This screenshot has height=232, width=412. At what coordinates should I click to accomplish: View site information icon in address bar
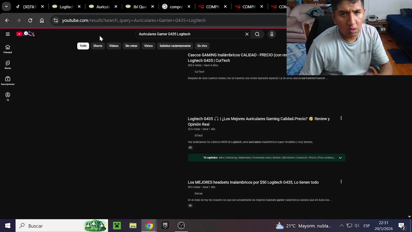click(56, 20)
